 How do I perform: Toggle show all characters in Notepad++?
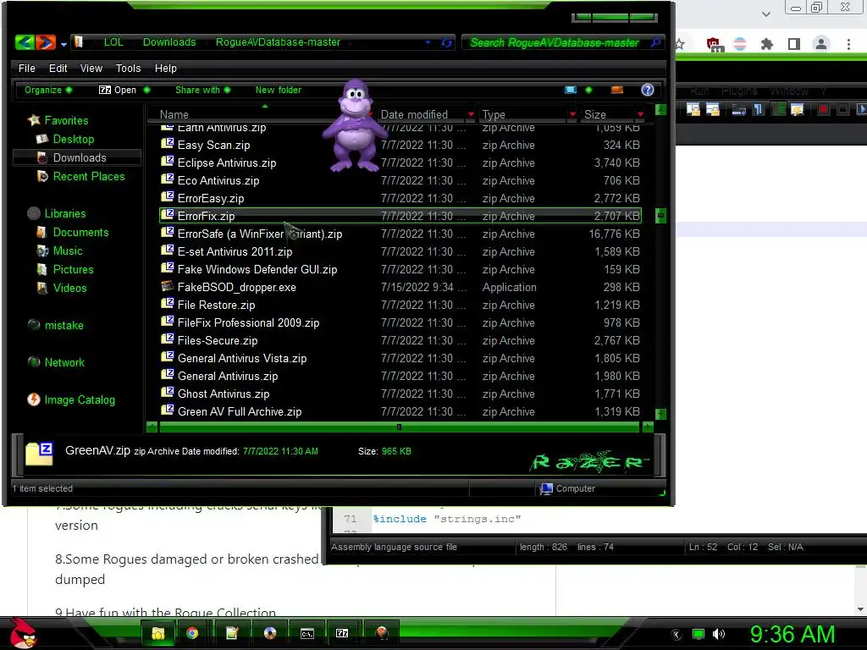(759, 109)
